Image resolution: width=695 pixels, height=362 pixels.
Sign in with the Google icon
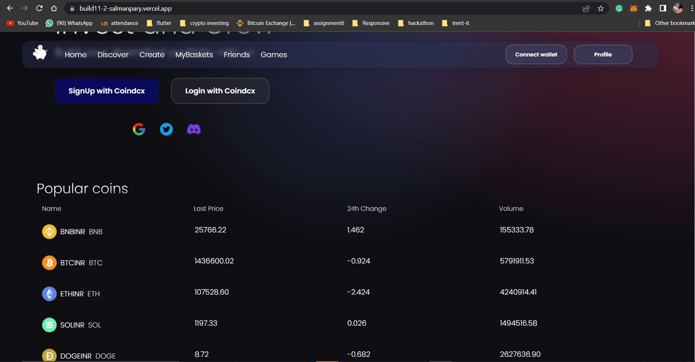(x=139, y=129)
